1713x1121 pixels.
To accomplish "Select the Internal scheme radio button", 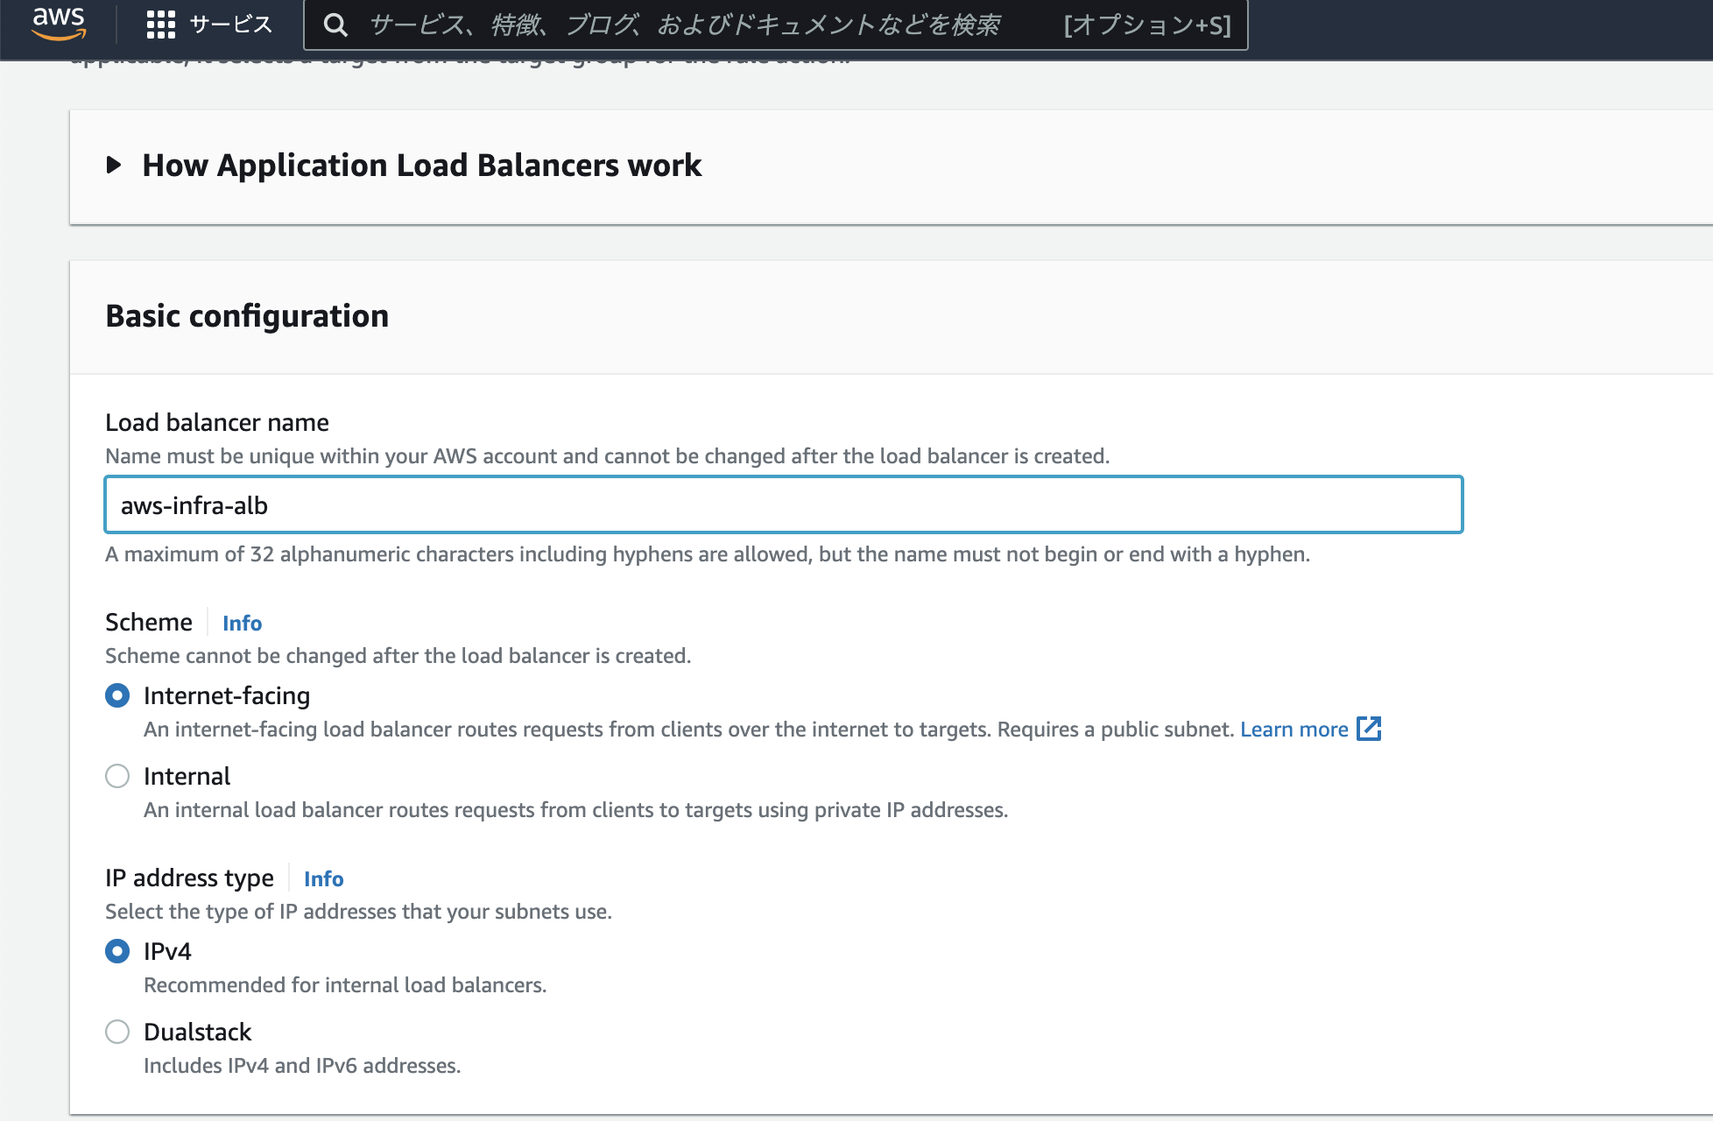I will (x=117, y=776).
